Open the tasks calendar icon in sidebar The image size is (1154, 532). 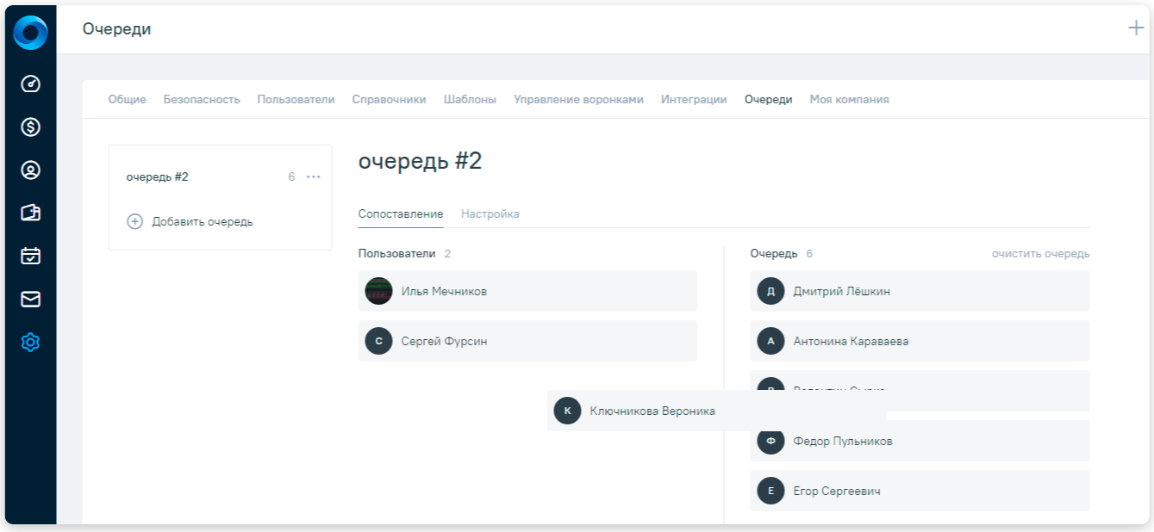click(30, 255)
